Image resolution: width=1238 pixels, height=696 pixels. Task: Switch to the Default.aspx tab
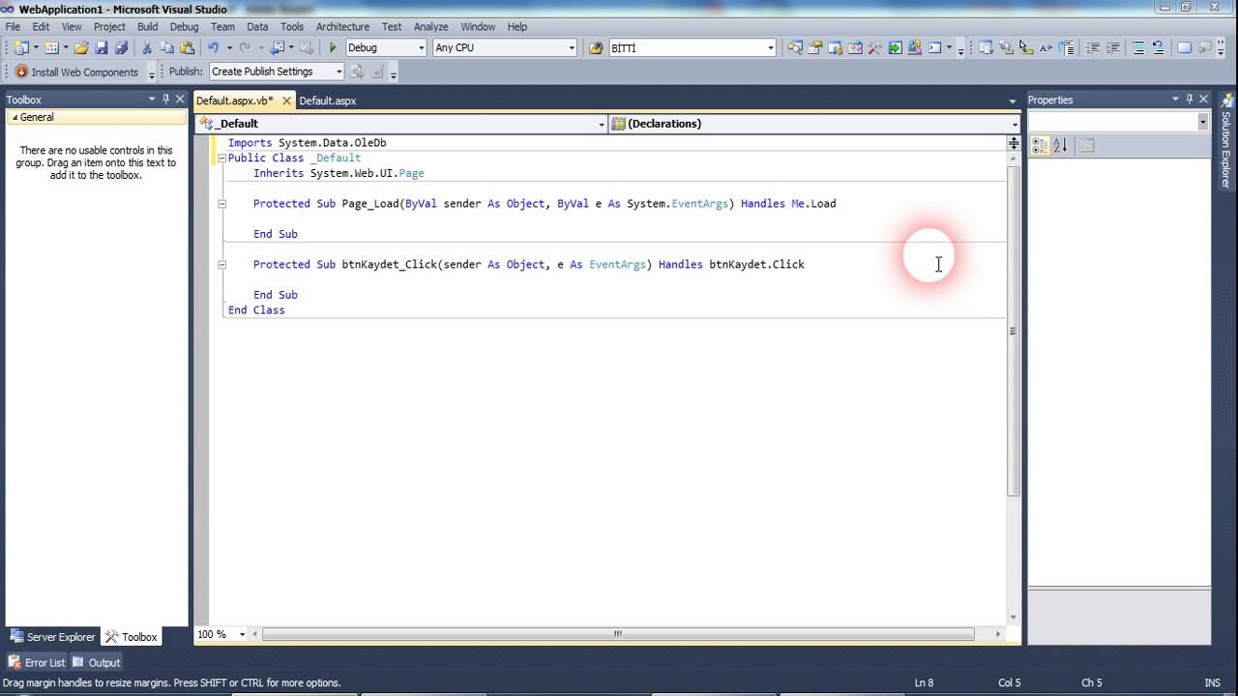[x=327, y=101]
